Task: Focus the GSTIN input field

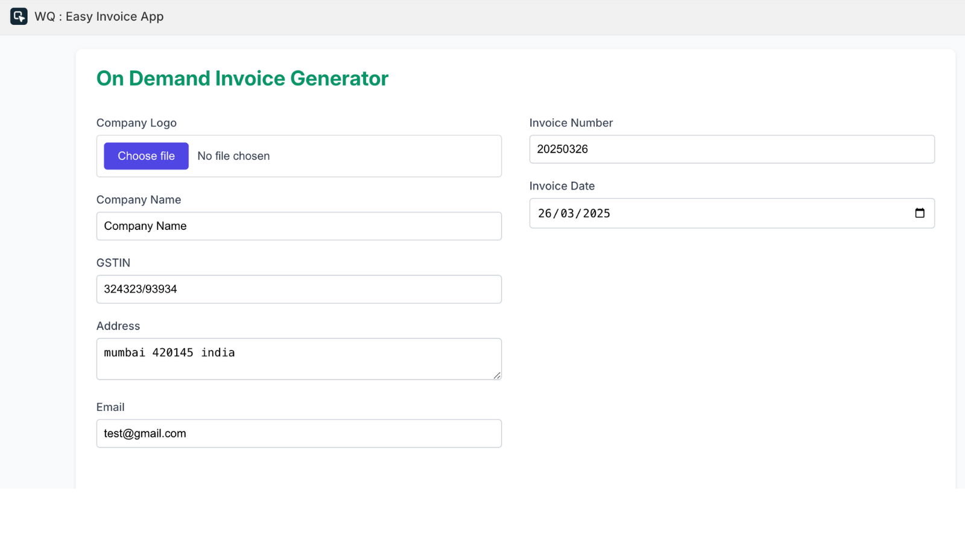Action: (299, 289)
